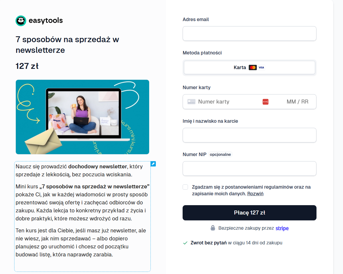Click the Visa icon in Karta option
This screenshot has height=274, width=343.
coord(261,67)
